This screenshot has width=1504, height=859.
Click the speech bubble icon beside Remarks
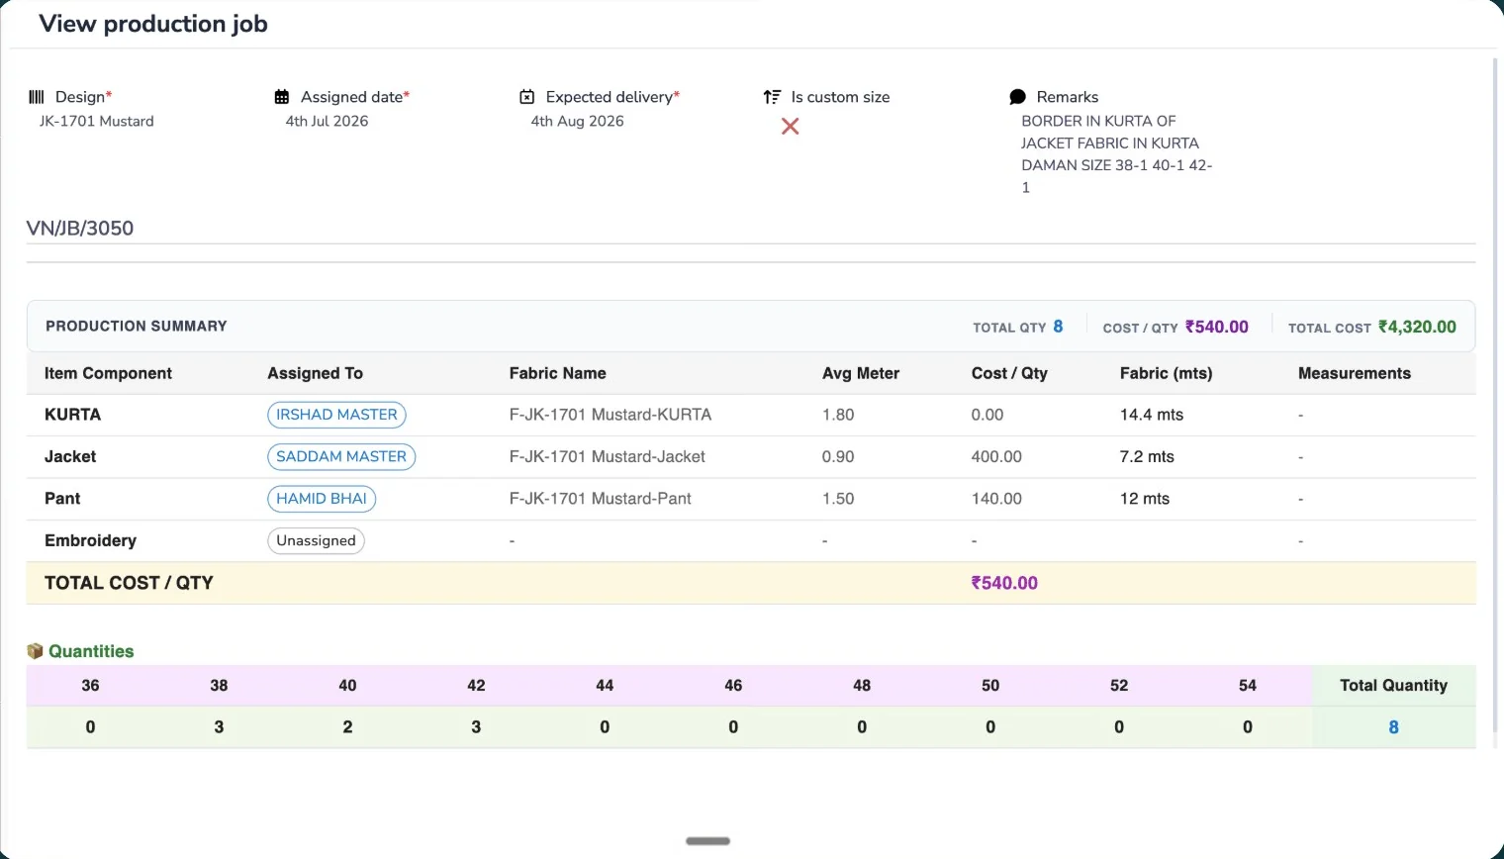1017,97
